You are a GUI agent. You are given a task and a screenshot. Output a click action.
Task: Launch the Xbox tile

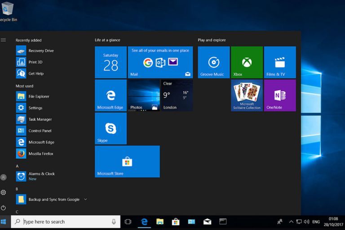coord(247,62)
